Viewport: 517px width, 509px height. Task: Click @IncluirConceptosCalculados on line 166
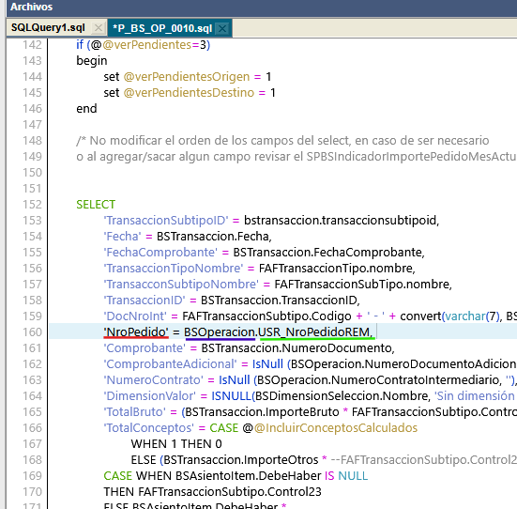pos(336,428)
